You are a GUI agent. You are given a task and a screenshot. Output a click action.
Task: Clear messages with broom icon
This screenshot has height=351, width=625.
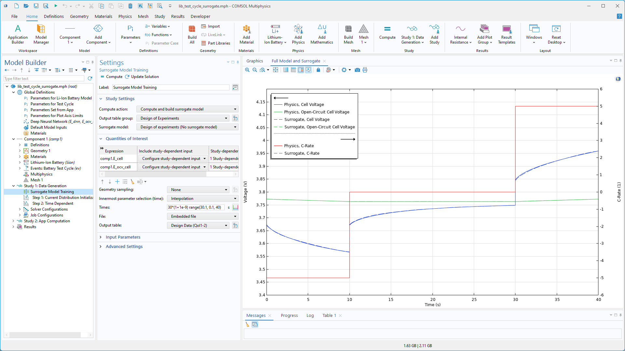tap(247, 324)
